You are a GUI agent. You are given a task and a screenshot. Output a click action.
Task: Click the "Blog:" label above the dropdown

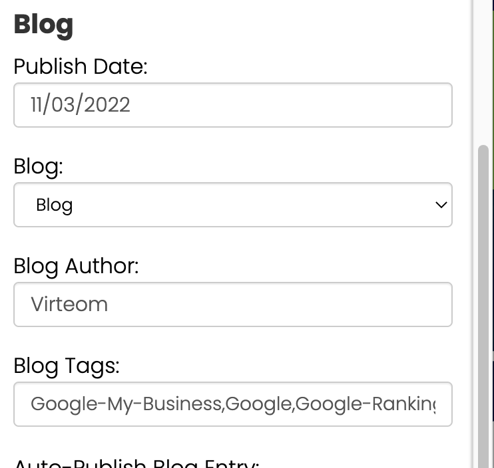pos(38,166)
